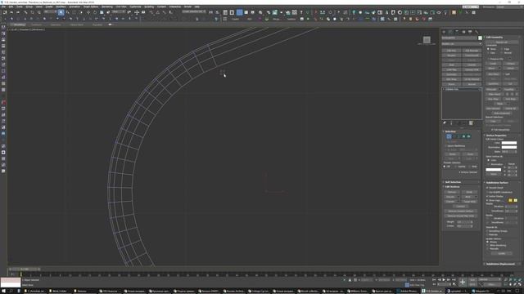This screenshot has width=524, height=294.
Task: Open the Graph Editors menu
Action: click(x=91, y=7)
